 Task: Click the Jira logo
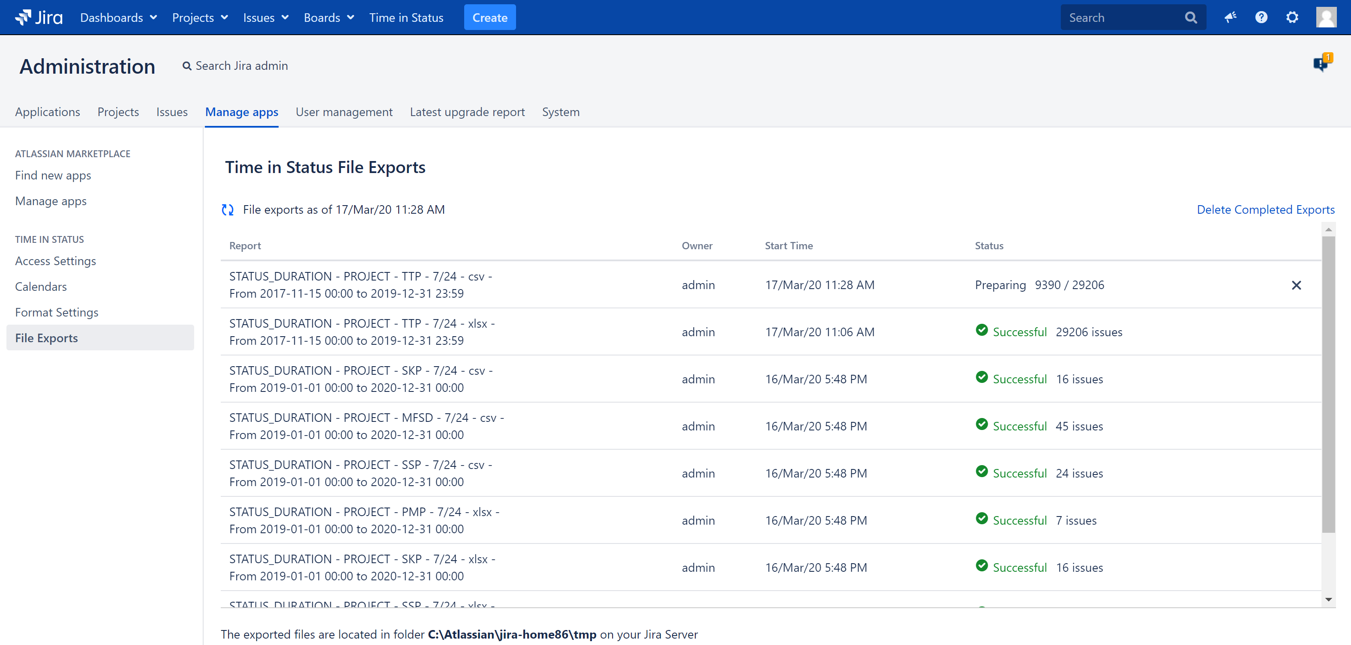click(39, 17)
